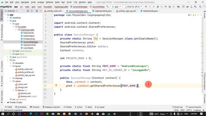
Task: Click the collapse all icon in project panel
Action: click(x=32, y=11)
